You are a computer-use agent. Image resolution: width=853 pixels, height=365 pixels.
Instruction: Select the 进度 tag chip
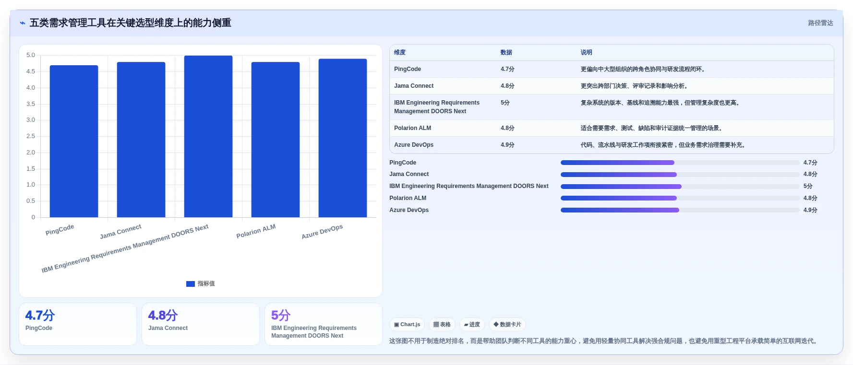(x=472, y=325)
